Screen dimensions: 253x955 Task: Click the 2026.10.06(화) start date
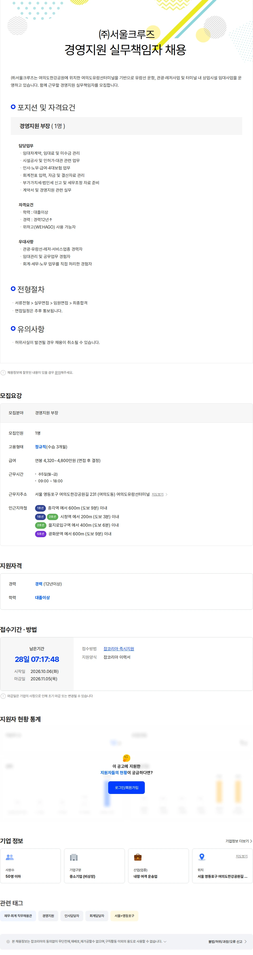pyautogui.click(x=45, y=672)
